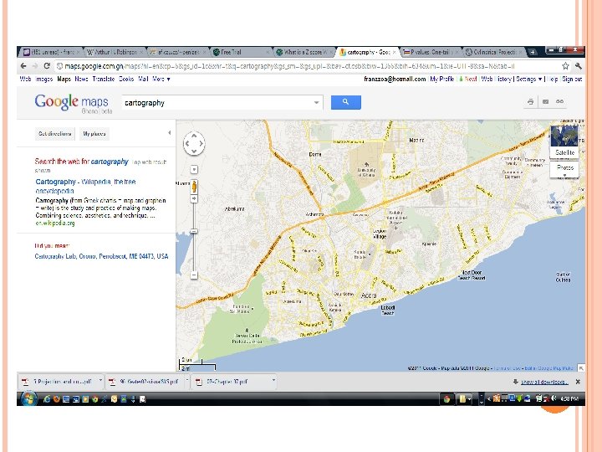
Task: Zoom in with the plus button
Action: coord(194,198)
